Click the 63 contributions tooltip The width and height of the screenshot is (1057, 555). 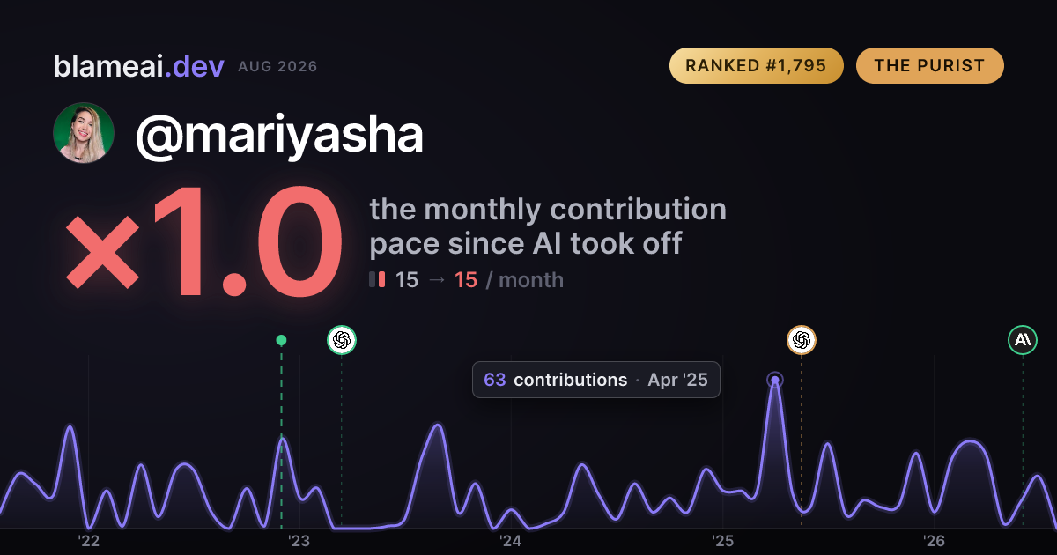coord(596,380)
